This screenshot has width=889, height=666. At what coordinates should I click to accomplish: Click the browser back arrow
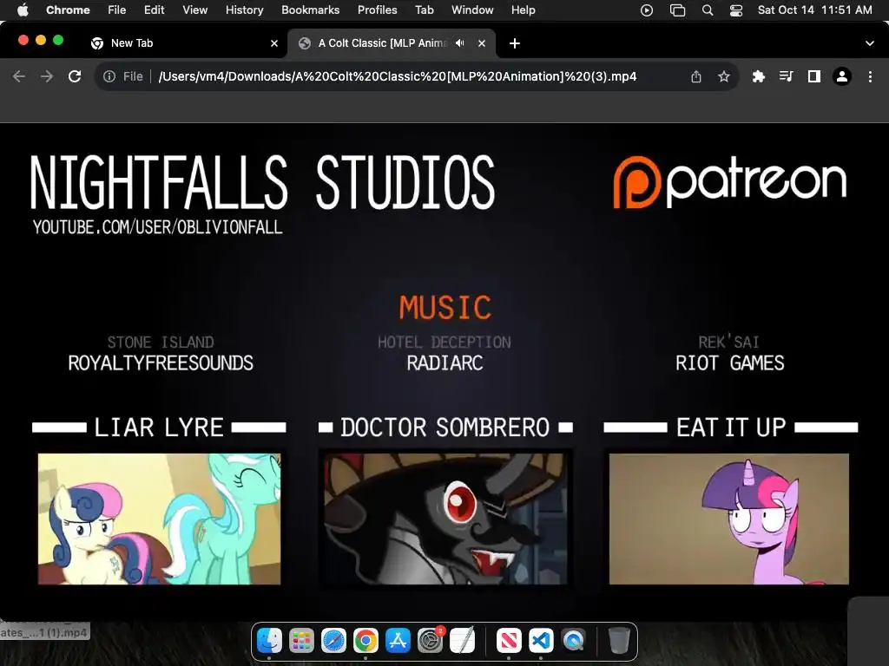click(x=19, y=76)
